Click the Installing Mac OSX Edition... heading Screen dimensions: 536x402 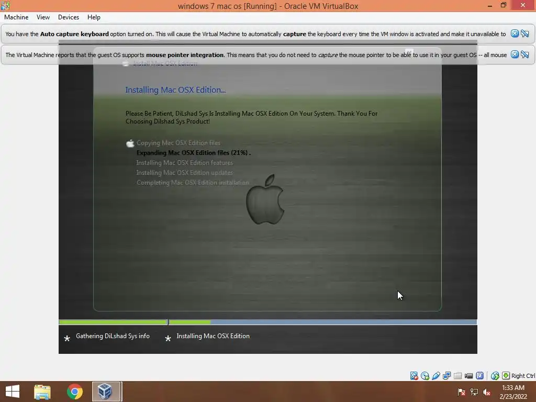[175, 90]
